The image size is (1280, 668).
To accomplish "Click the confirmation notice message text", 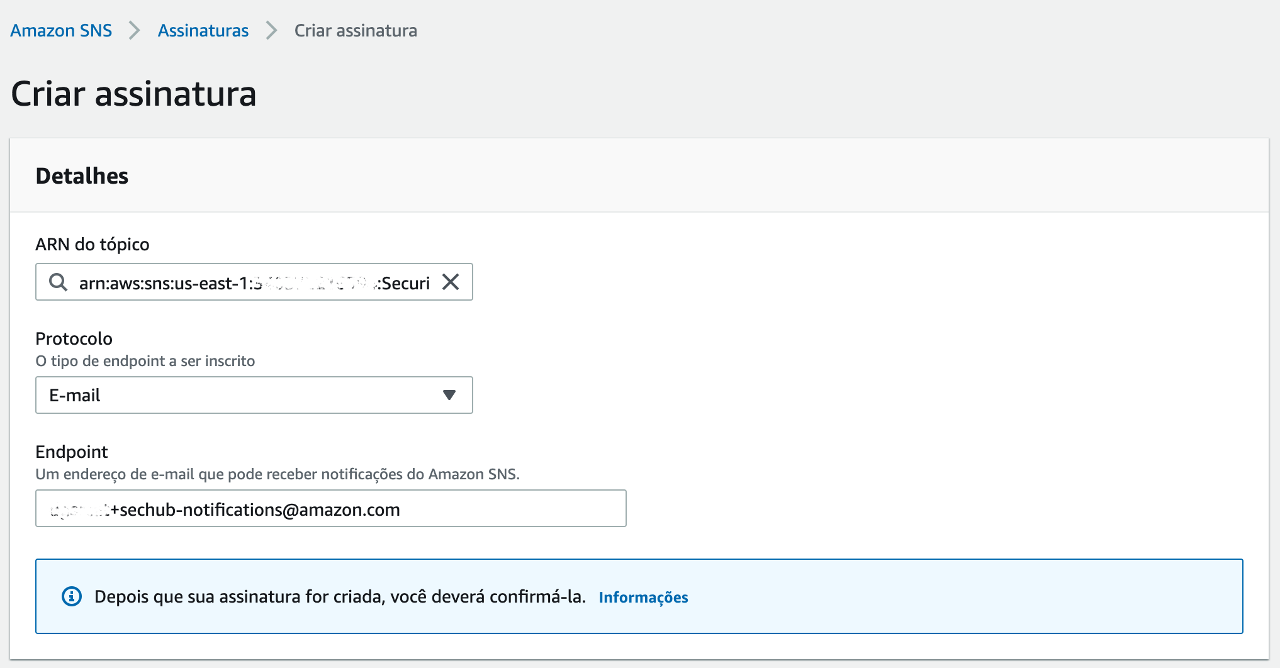I will tap(340, 596).
